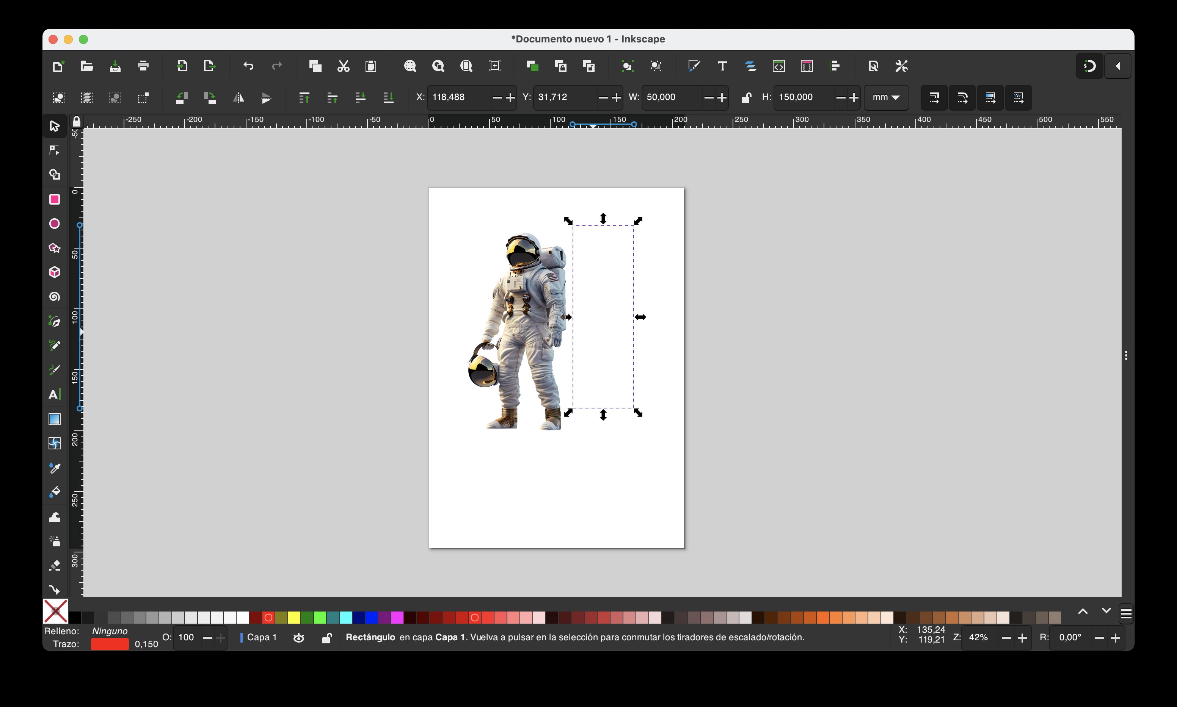
Task: Toggle width-height ratio lock
Action: tap(746, 98)
